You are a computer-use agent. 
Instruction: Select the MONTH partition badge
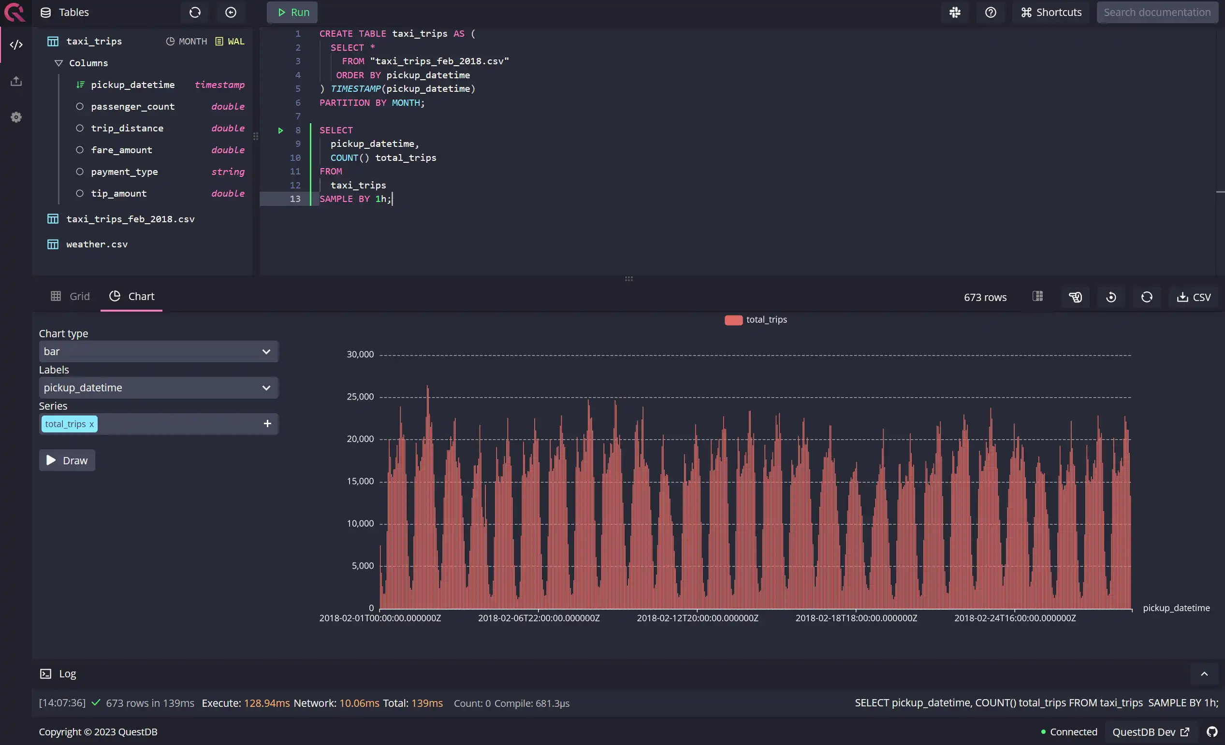[x=185, y=41]
